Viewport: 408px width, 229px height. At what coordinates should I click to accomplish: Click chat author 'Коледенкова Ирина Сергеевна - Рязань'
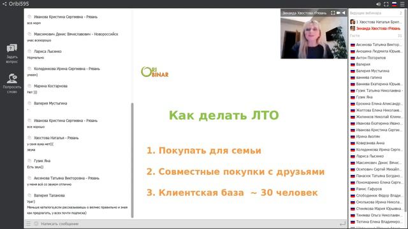(67, 69)
